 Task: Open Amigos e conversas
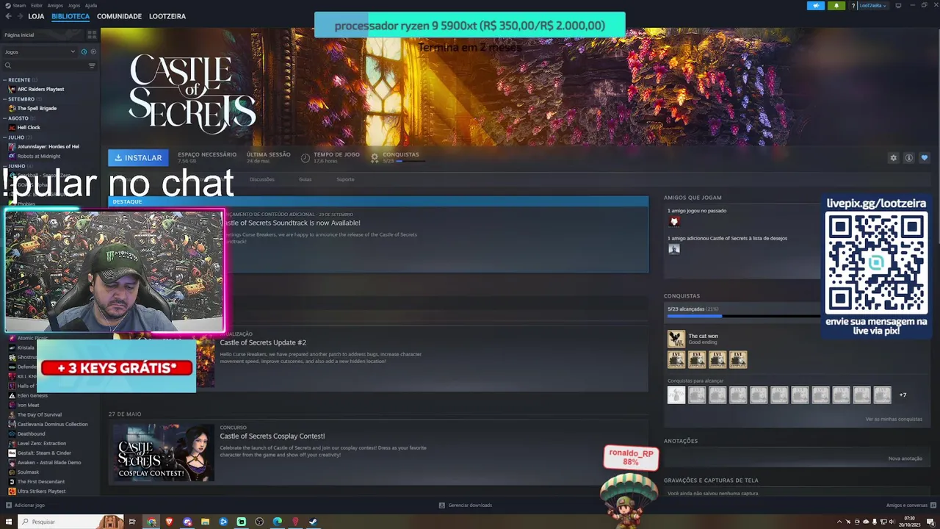[x=910, y=505]
